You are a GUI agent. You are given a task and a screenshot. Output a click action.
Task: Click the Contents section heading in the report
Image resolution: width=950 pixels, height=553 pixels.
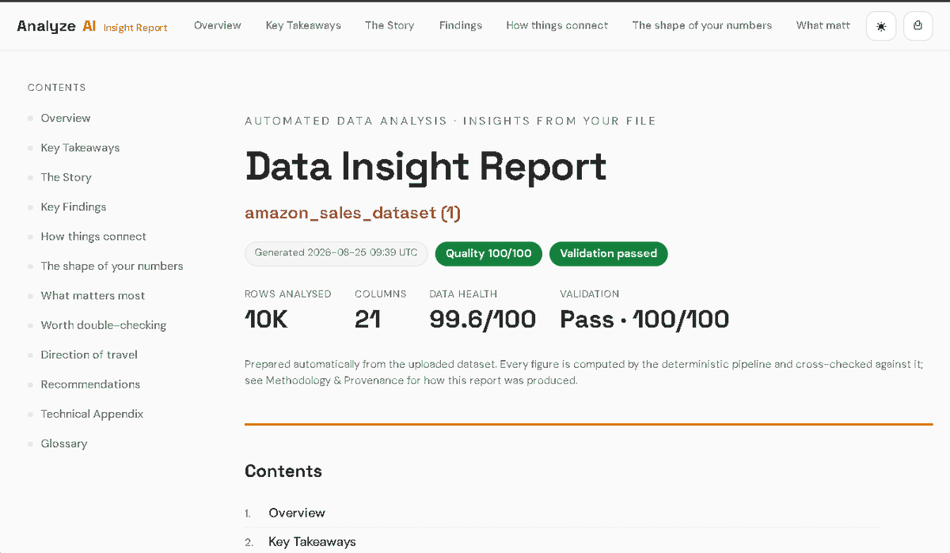click(x=283, y=472)
